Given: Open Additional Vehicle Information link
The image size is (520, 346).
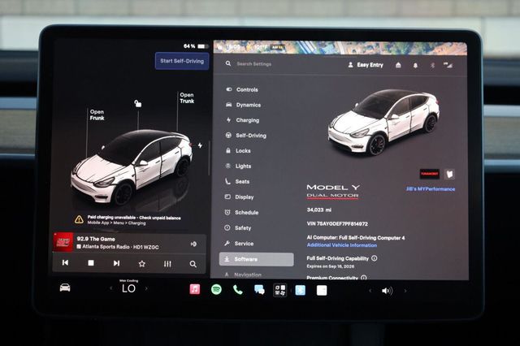Looking at the screenshot, I should click(x=342, y=245).
